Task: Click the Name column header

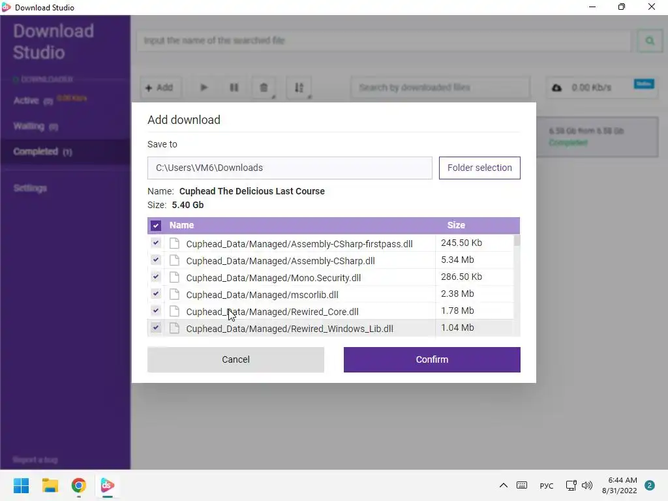Action: 181,225
